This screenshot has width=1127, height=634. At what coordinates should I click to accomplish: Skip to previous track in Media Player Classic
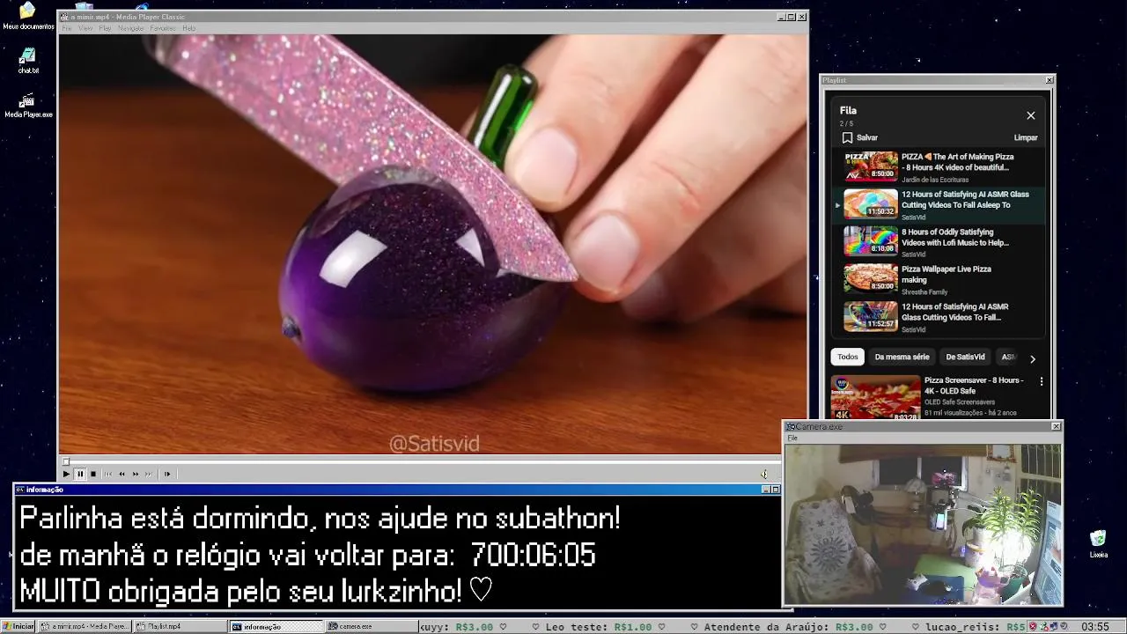click(108, 474)
